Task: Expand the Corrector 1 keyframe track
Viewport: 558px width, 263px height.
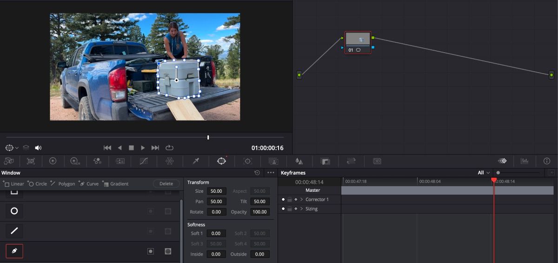Action: tap(301, 200)
